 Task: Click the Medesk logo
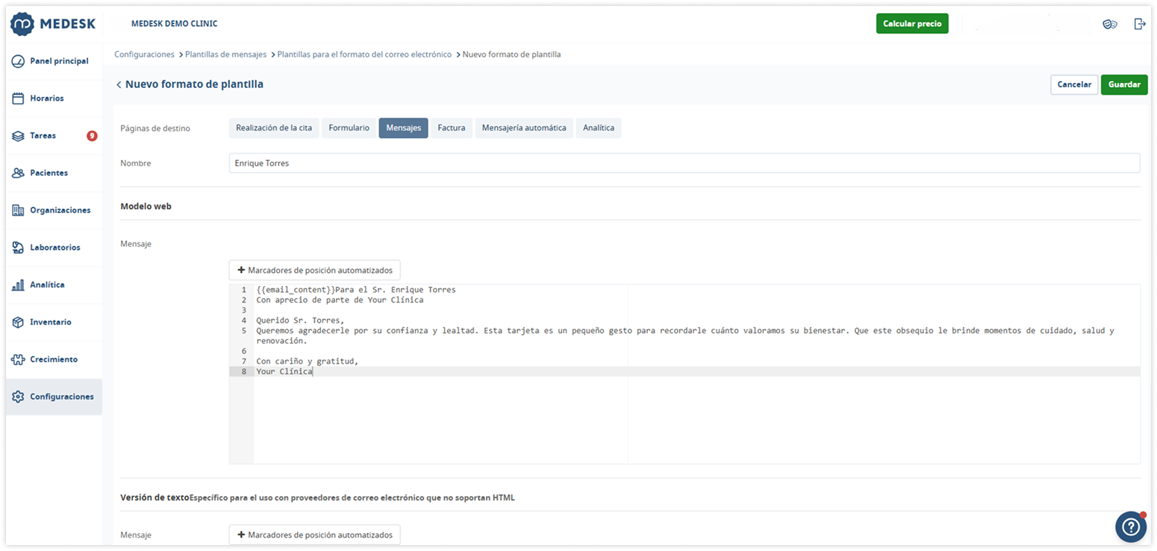point(53,24)
